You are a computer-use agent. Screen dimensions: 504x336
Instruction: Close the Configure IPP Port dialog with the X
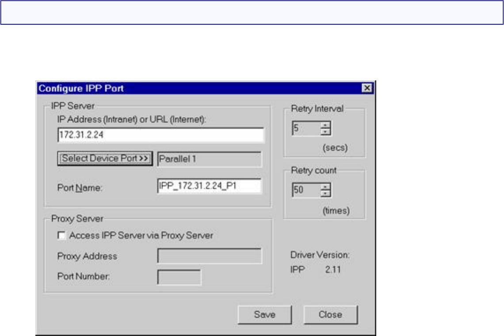pos(367,88)
